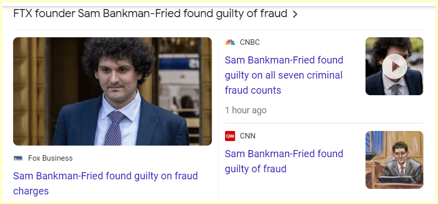This screenshot has width=438, height=204.
Task: Open the FTX founder found guilty top story heading
Action: click(151, 14)
